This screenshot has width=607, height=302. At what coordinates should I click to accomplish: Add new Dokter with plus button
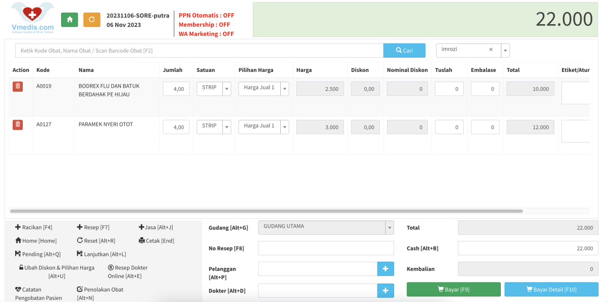[386, 291]
